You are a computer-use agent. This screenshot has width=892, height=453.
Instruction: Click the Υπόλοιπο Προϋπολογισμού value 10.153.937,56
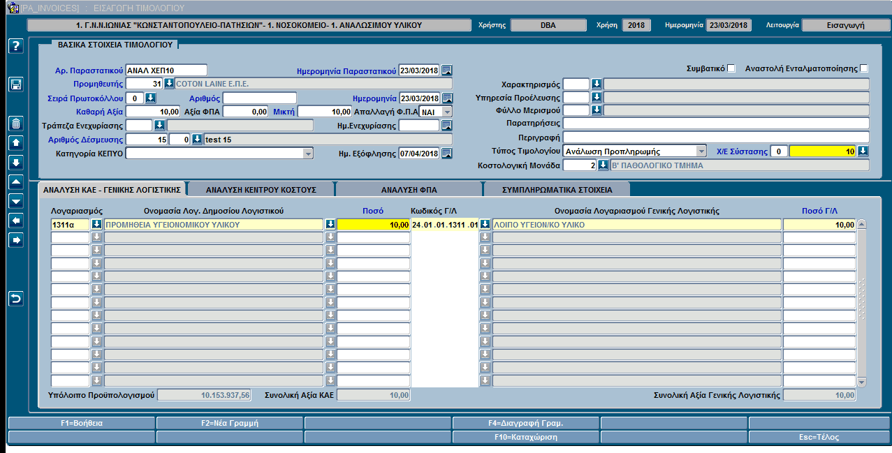click(204, 395)
